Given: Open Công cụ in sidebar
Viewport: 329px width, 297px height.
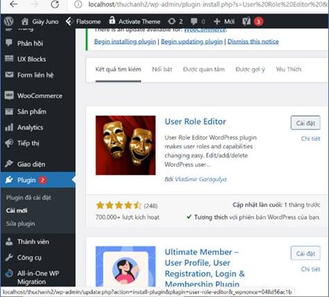Looking at the screenshot, I should (x=23, y=257).
